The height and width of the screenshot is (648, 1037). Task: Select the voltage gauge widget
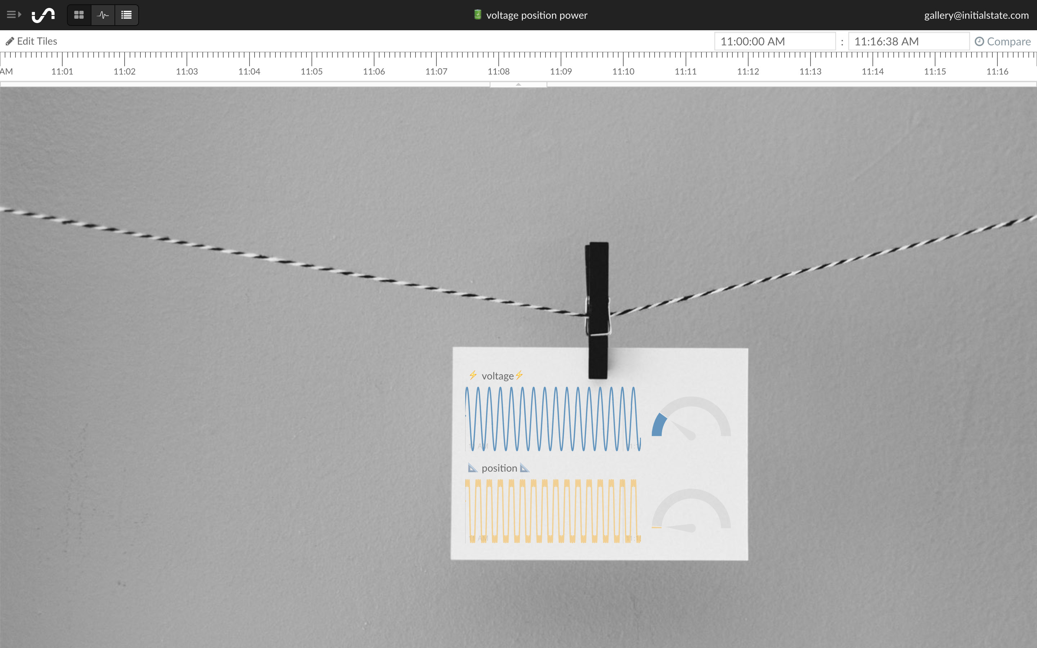tap(692, 420)
